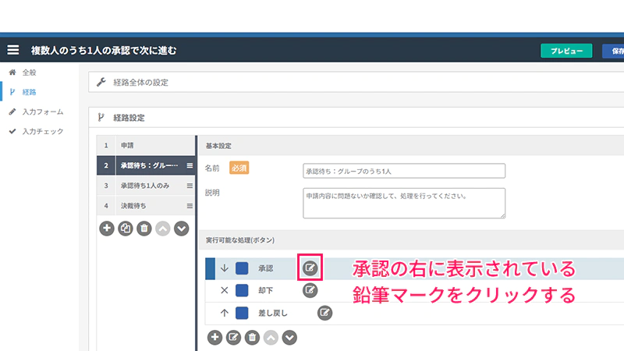Move the selected action up
The width and height of the screenshot is (624, 351).
[x=271, y=338]
